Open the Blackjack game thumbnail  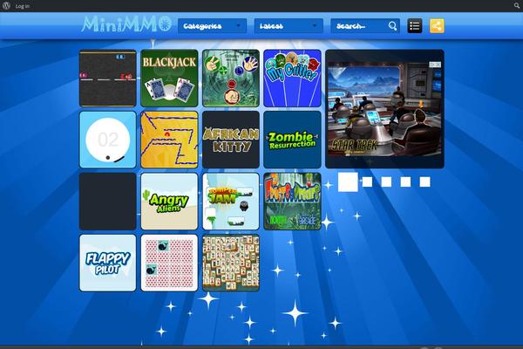coord(169,79)
